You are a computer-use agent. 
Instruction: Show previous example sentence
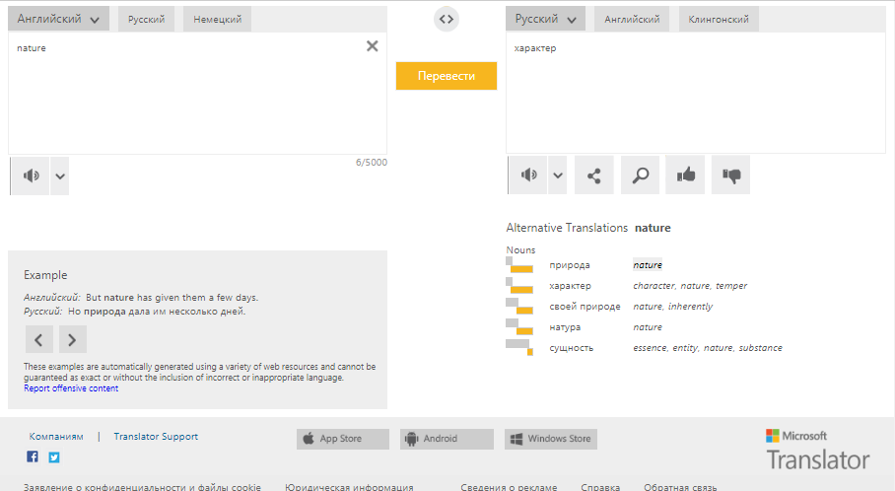[x=39, y=340]
